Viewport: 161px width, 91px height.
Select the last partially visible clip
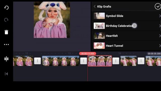[x=153, y=61]
